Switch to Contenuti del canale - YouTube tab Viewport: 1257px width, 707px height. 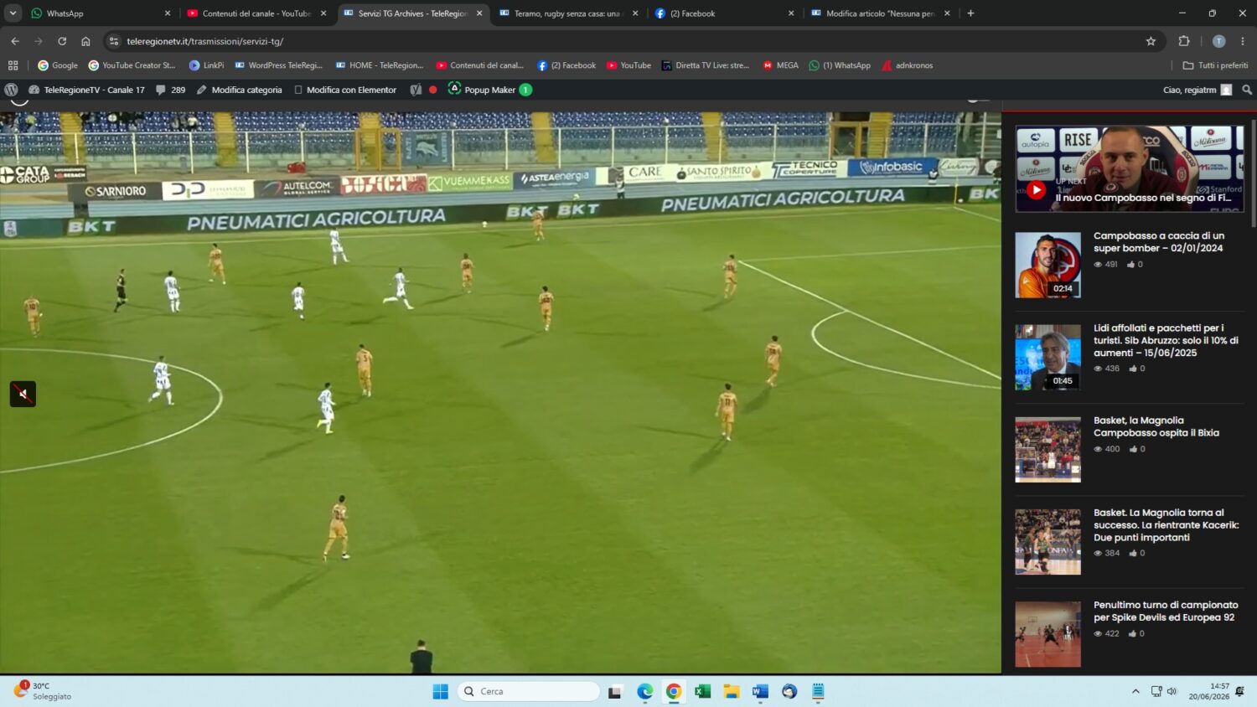(x=256, y=13)
